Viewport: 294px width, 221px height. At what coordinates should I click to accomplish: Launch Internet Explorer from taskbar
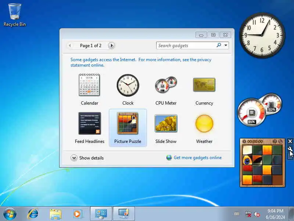tap(33, 214)
